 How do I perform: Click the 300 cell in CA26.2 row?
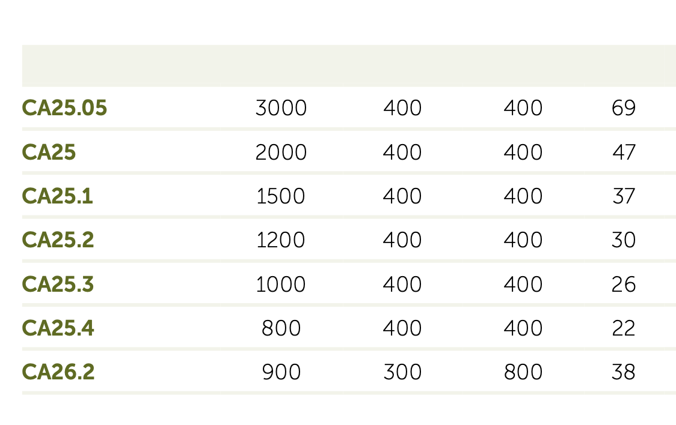[x=402, y=372]
